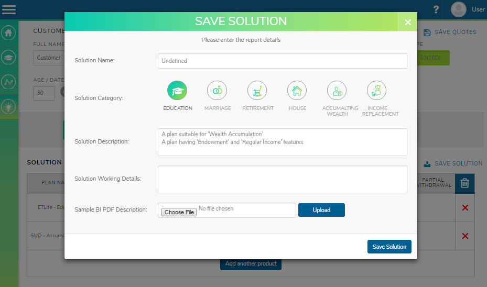Click the home icon in sidebar
The height and width of the screenshot is (287, 487).
tap(8, 32)
